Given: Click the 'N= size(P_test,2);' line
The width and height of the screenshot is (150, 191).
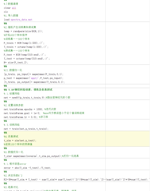Looking at the screenshot, I should point(16,62).
